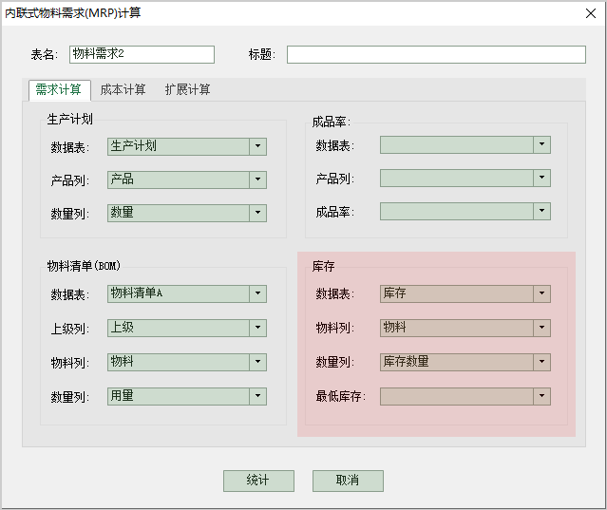Screen dimensions: 607x510
Task: Open 物料清单 物料列 dropdown
Action: 257,362
